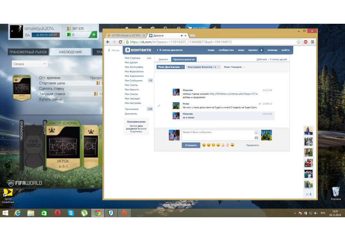The height and width of the screenshot is (241, 345).
Task: Open the Skype icon in the taskbar
Action: (71, 213)
